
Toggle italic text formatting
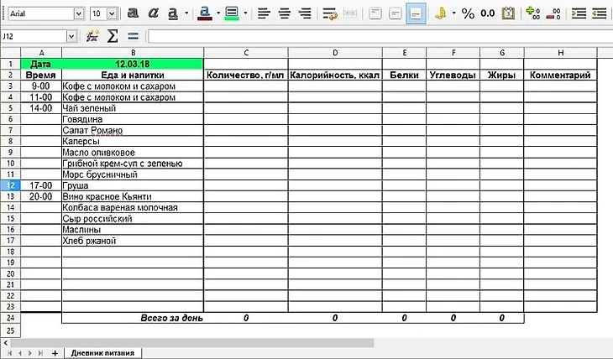(153, 13)
